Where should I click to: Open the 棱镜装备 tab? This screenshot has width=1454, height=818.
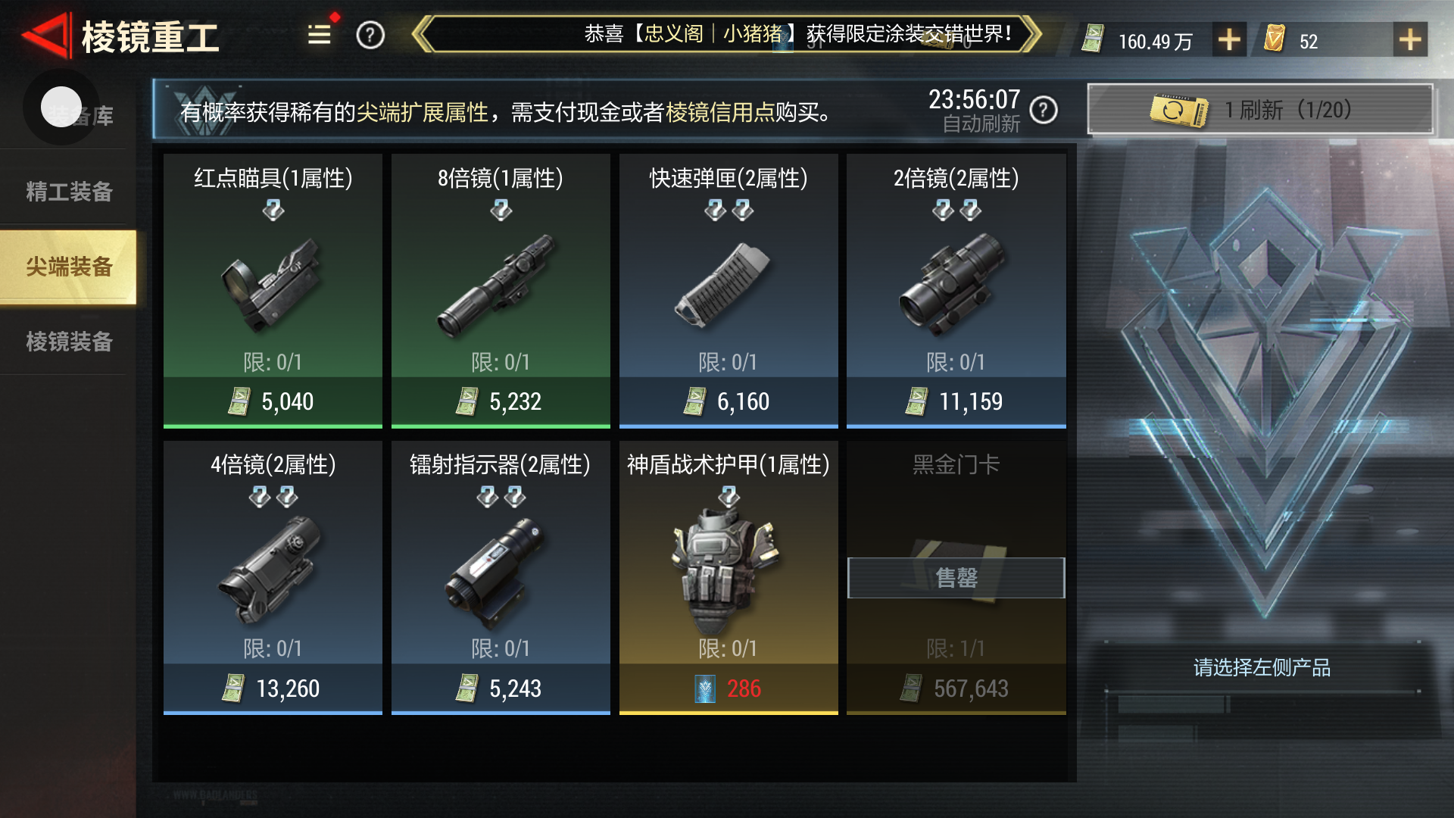click(69, 342)
